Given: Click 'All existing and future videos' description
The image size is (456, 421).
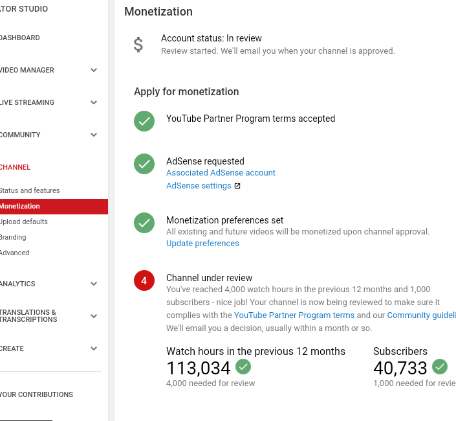Looking at the screenshot, I should 298,232.
